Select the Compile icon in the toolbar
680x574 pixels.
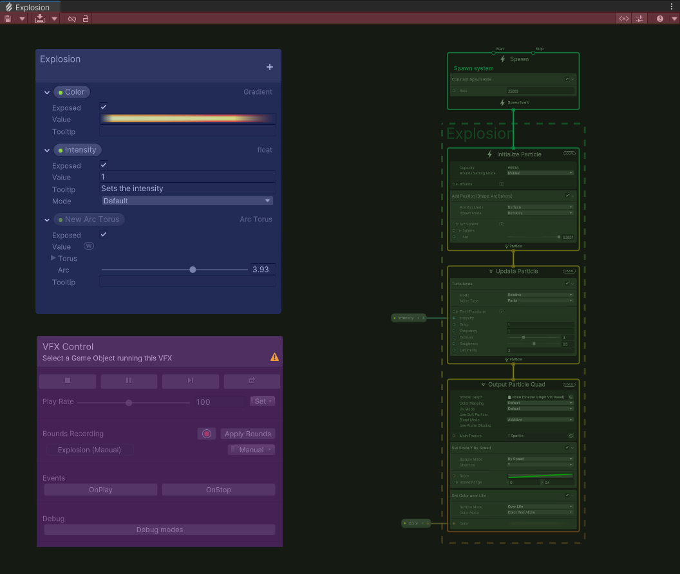(x=40, y=18)
